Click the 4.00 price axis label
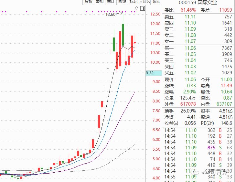Image resolution: width=235 pixels, height=182 pixels. [156, 178]
